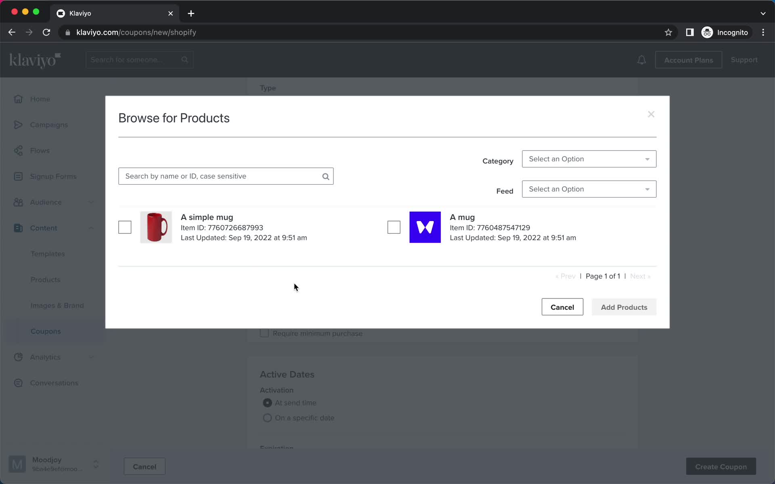775x484 pixels.
Task: Open Analytics section in sidebar
Action: [45, 357]
